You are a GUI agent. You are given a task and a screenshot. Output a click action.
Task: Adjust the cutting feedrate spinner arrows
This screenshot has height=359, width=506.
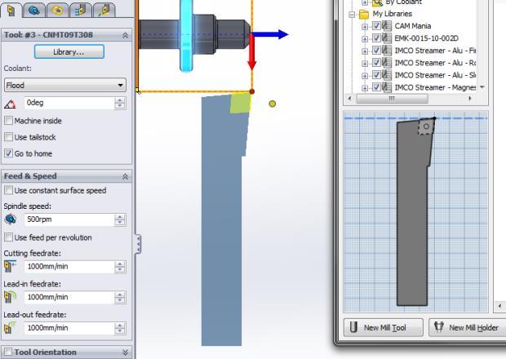tap(120, 267)
